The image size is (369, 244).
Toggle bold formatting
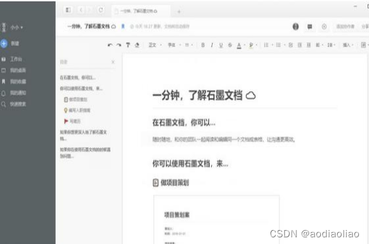203,45
